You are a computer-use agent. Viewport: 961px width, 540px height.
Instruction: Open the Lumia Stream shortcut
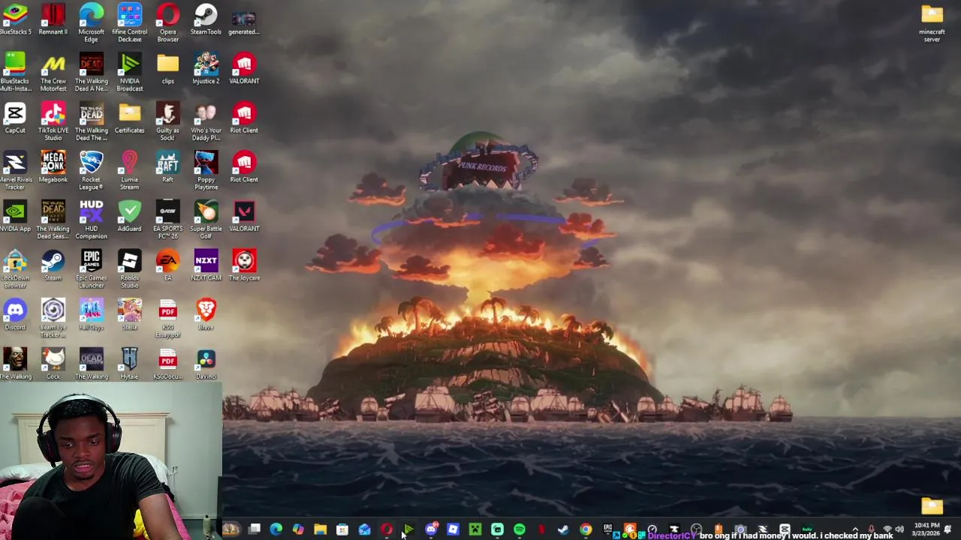pos(130,170)
